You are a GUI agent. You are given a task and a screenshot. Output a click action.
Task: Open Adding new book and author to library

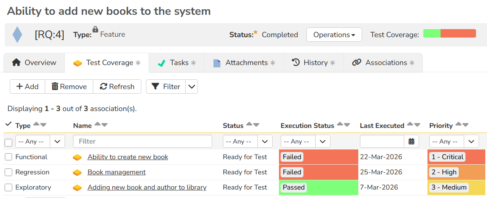(x=147, y=187)
